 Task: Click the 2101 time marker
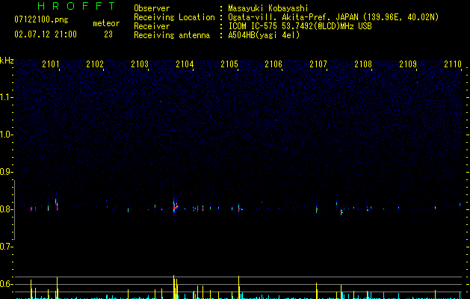coord(51,64)
